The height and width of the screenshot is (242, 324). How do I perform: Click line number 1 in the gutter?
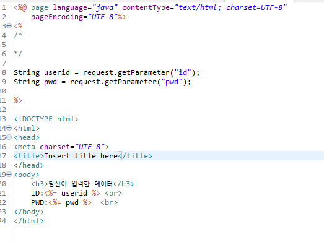click(x=4, y=7)
